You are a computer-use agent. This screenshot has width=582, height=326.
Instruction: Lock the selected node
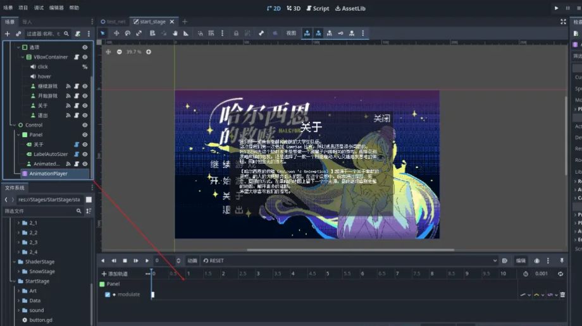236,33
